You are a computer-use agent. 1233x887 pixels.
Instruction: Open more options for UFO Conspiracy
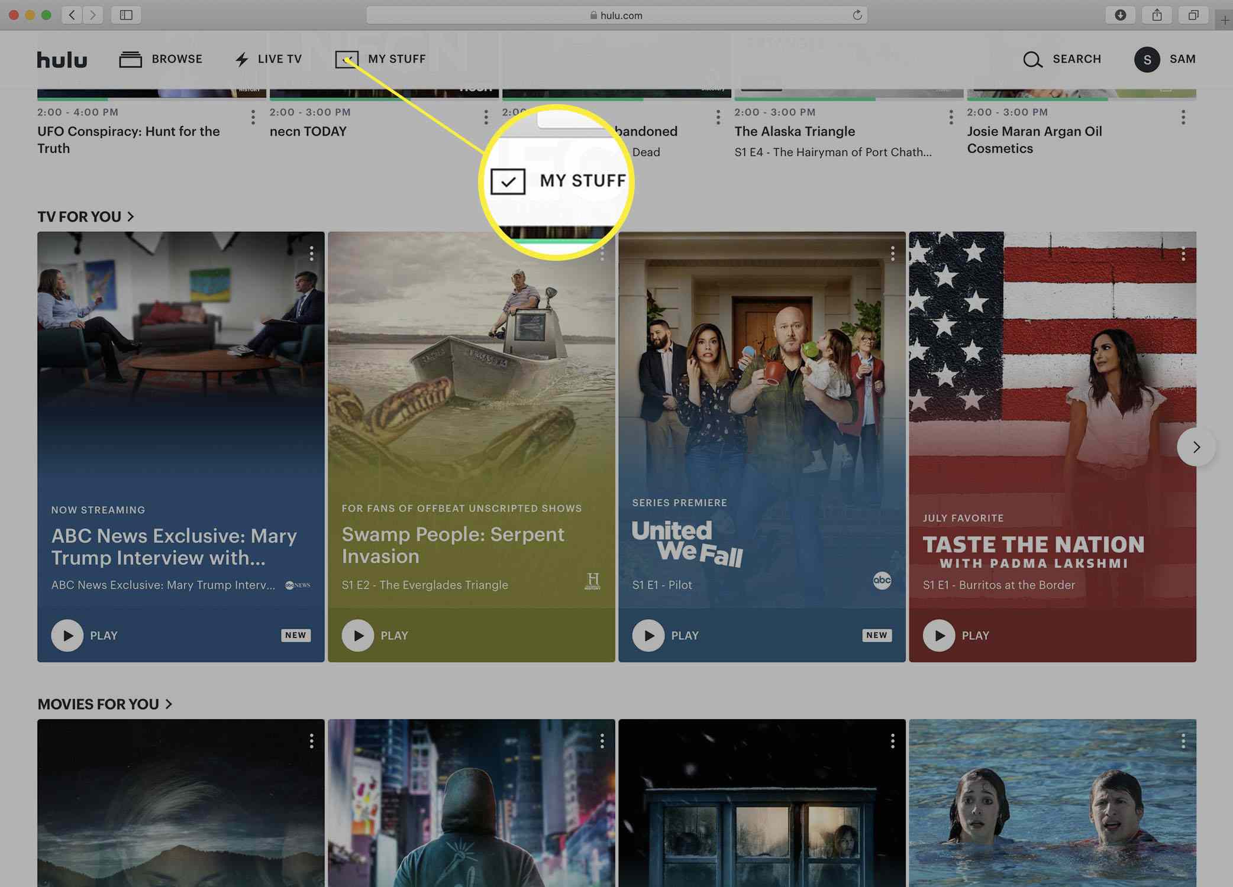point(253,117)
